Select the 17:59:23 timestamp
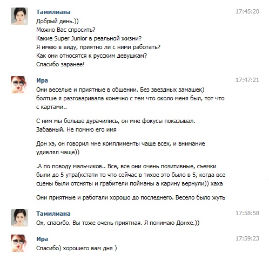The height and width of the screenshot is (261, 269). point(247,238)
